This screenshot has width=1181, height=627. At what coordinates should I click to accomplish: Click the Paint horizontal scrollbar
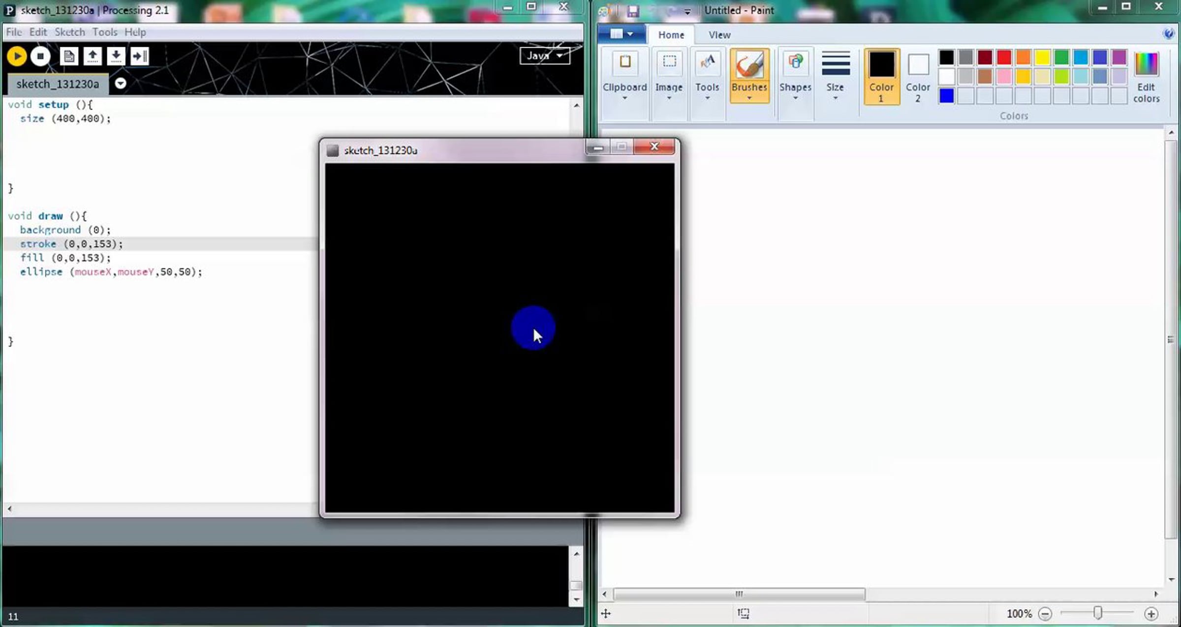pos(738,594)
